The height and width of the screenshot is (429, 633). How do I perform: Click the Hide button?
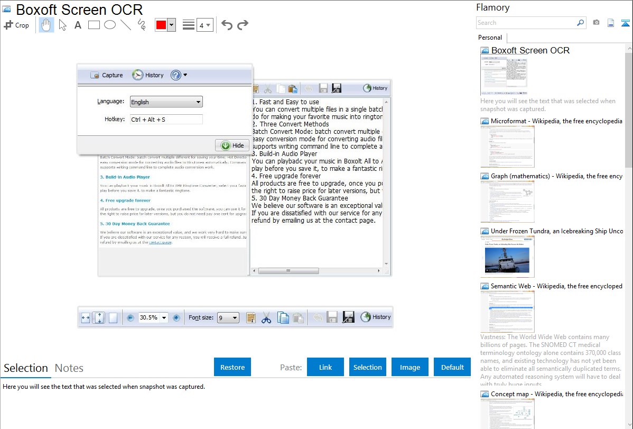coord(232,145)
